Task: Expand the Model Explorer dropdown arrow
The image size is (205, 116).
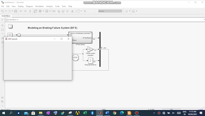Action: click(50, 11)
